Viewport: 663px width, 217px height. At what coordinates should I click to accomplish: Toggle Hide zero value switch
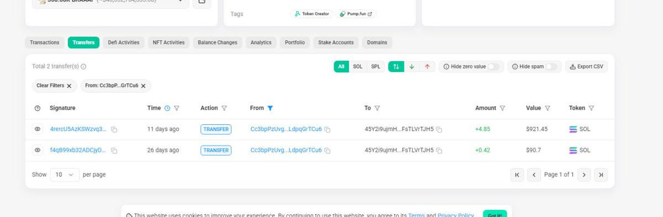tap(493, 67)
